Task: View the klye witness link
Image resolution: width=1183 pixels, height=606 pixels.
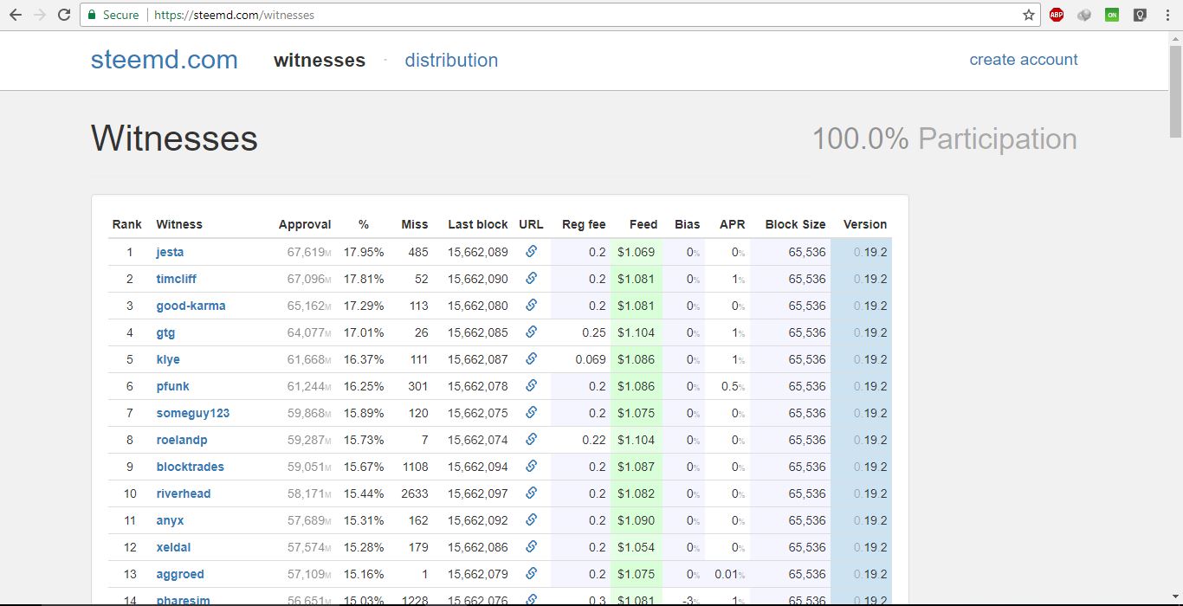Action: pyautogui.click(x=168, y=360)
